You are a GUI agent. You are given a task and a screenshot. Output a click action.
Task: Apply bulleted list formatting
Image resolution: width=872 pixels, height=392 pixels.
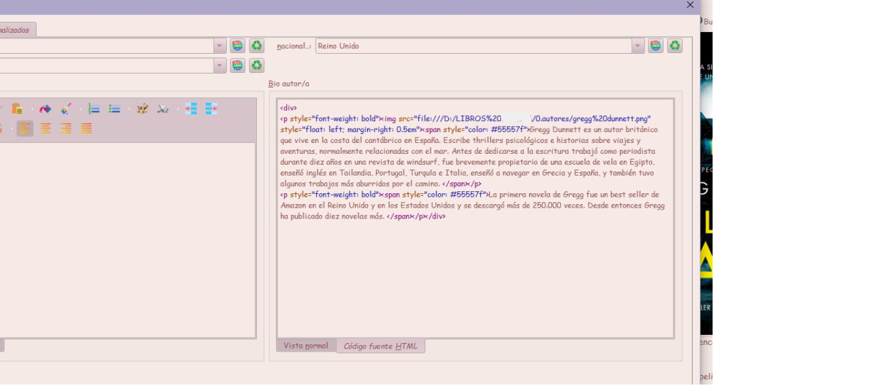click(x=114, y=109)
